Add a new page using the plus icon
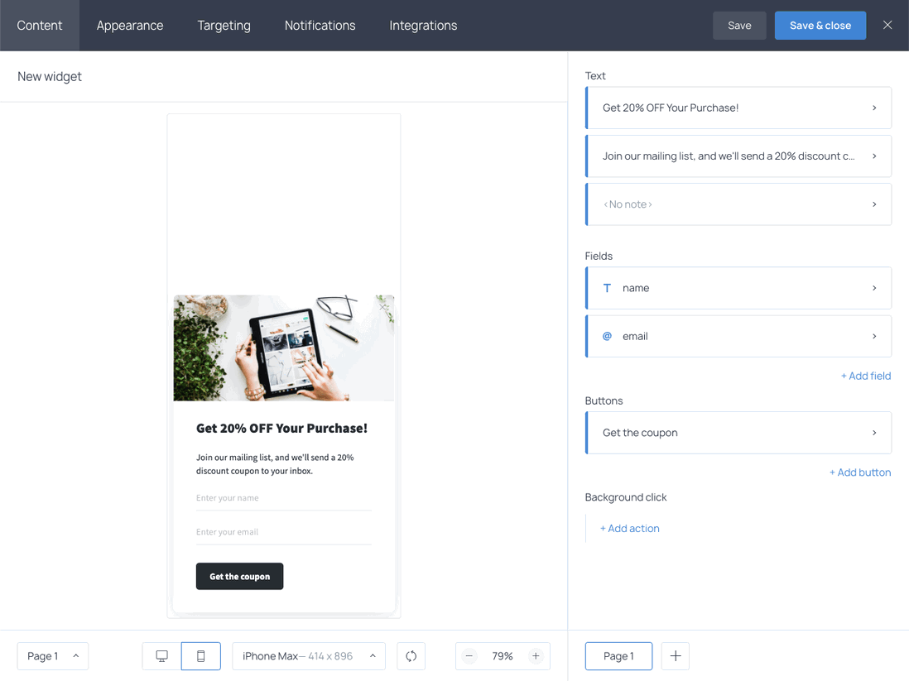The image size is (909, 681). coord(675,655)
